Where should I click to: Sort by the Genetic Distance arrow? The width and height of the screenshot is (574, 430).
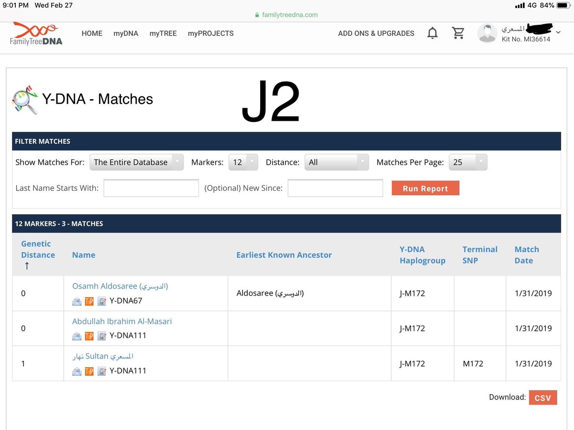pos(27,266)
